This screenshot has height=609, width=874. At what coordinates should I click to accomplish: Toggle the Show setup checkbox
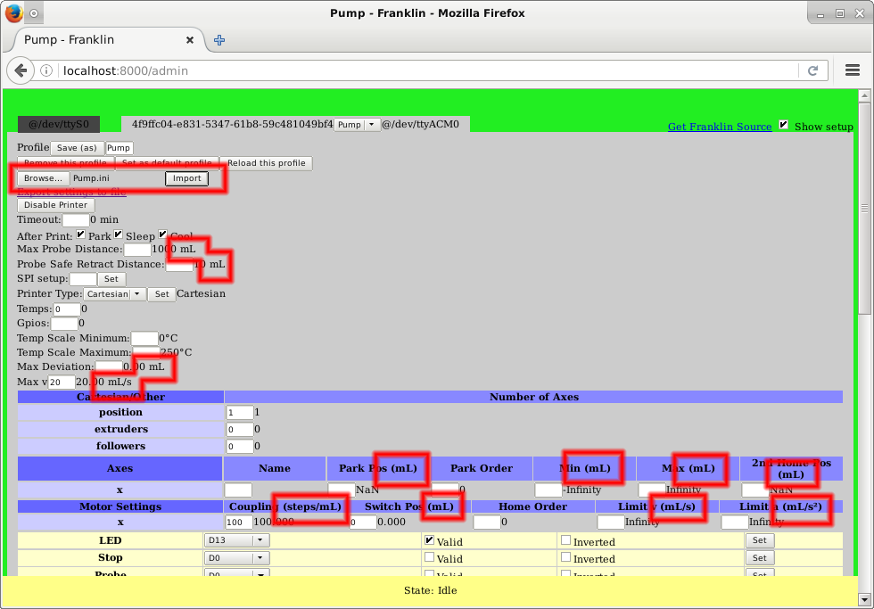pyautogui.click(x=784, y=126)
